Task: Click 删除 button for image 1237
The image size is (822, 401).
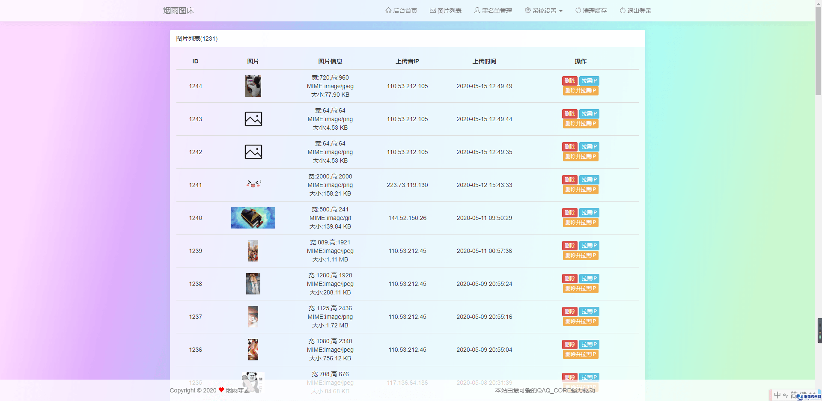Action: [569, 312]
